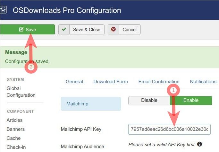Screen dimensions: 219x152
Task: Open the Banners component settings
Action: coord(15,129)
